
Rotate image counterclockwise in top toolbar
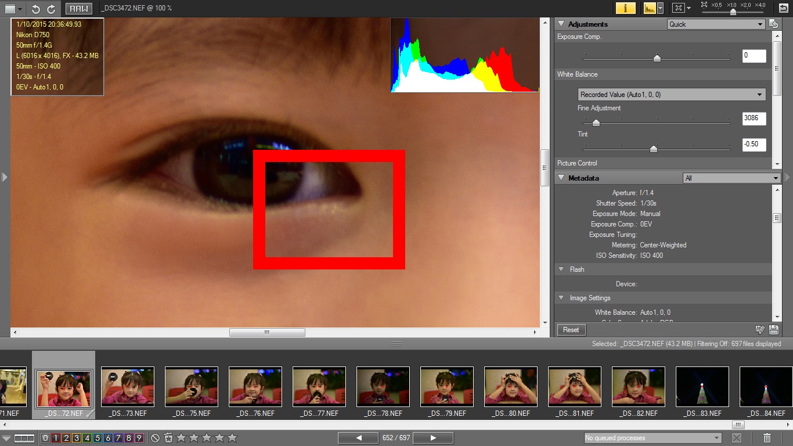tap(36, 9)
